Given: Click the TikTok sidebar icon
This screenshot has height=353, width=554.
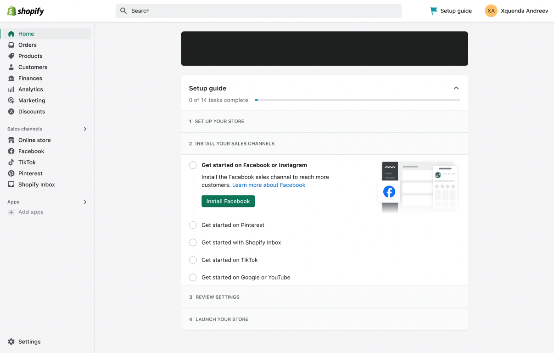Looking at the screenshot, I should point(11,162).
